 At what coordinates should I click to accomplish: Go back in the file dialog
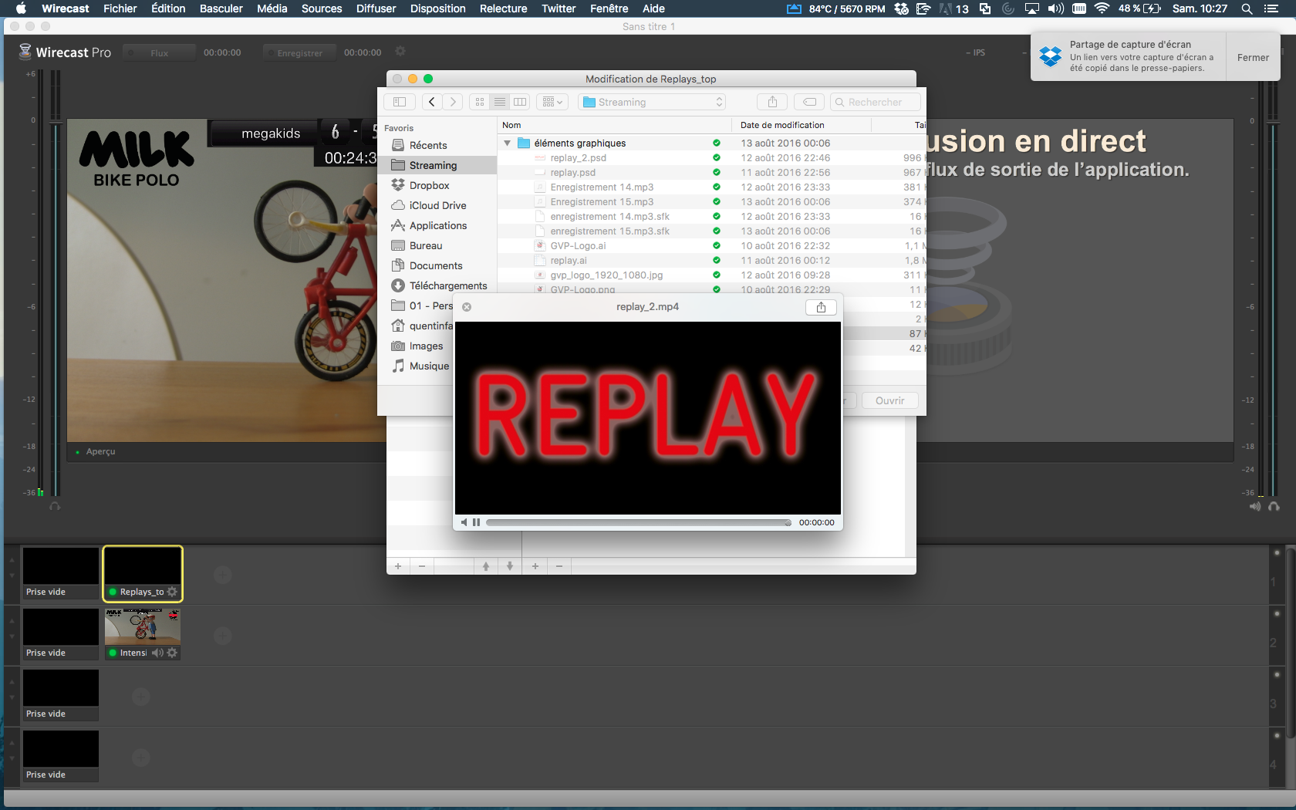coord(431,102)
